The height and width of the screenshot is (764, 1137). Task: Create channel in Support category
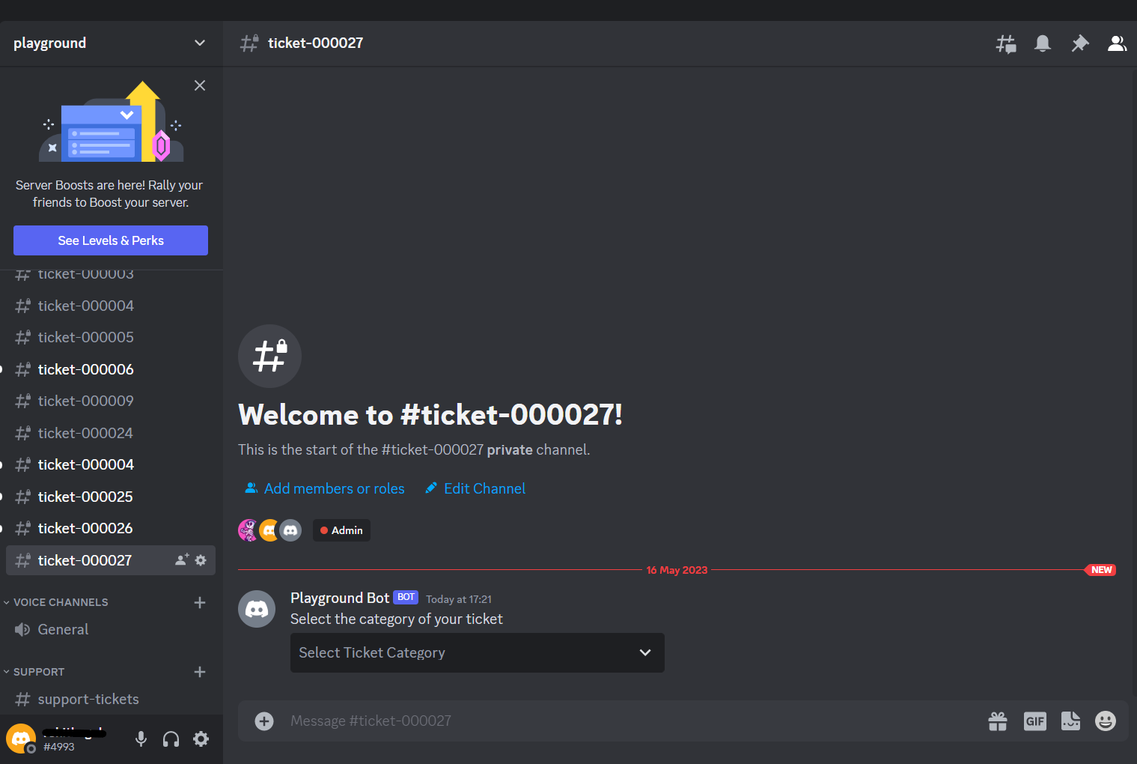point(200,672)
